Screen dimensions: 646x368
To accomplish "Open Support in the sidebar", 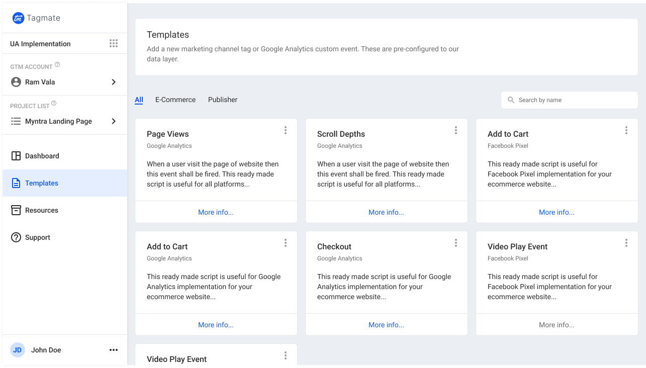I will [65, 237].
